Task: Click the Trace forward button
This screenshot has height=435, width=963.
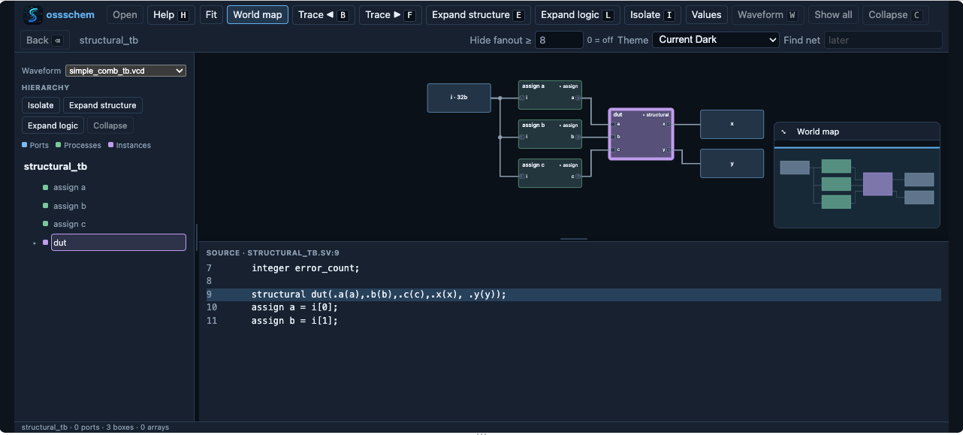Action: (x=391, y=15)
